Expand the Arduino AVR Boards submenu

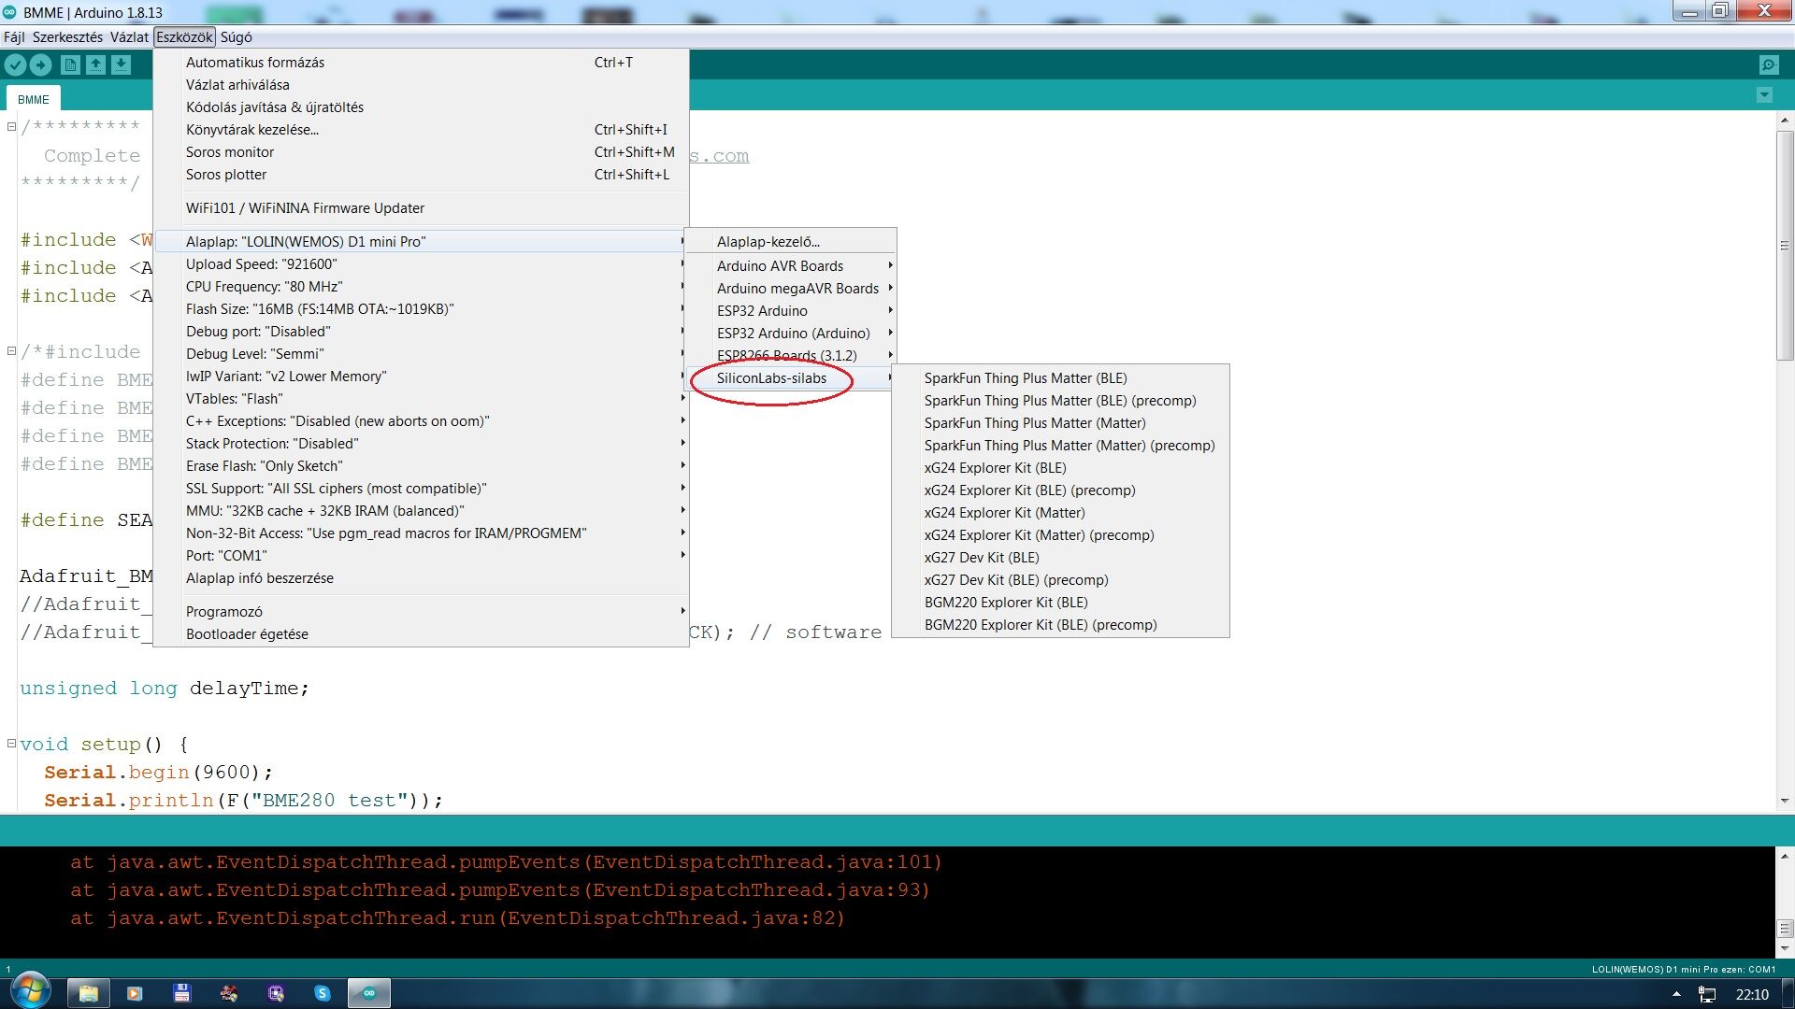791,265
